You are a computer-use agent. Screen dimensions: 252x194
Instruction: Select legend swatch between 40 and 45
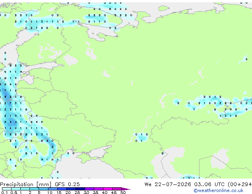click(108, 189)
